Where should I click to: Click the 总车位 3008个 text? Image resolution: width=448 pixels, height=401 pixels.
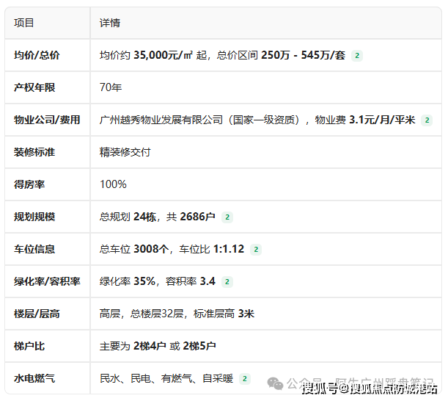tap(134, 249)
